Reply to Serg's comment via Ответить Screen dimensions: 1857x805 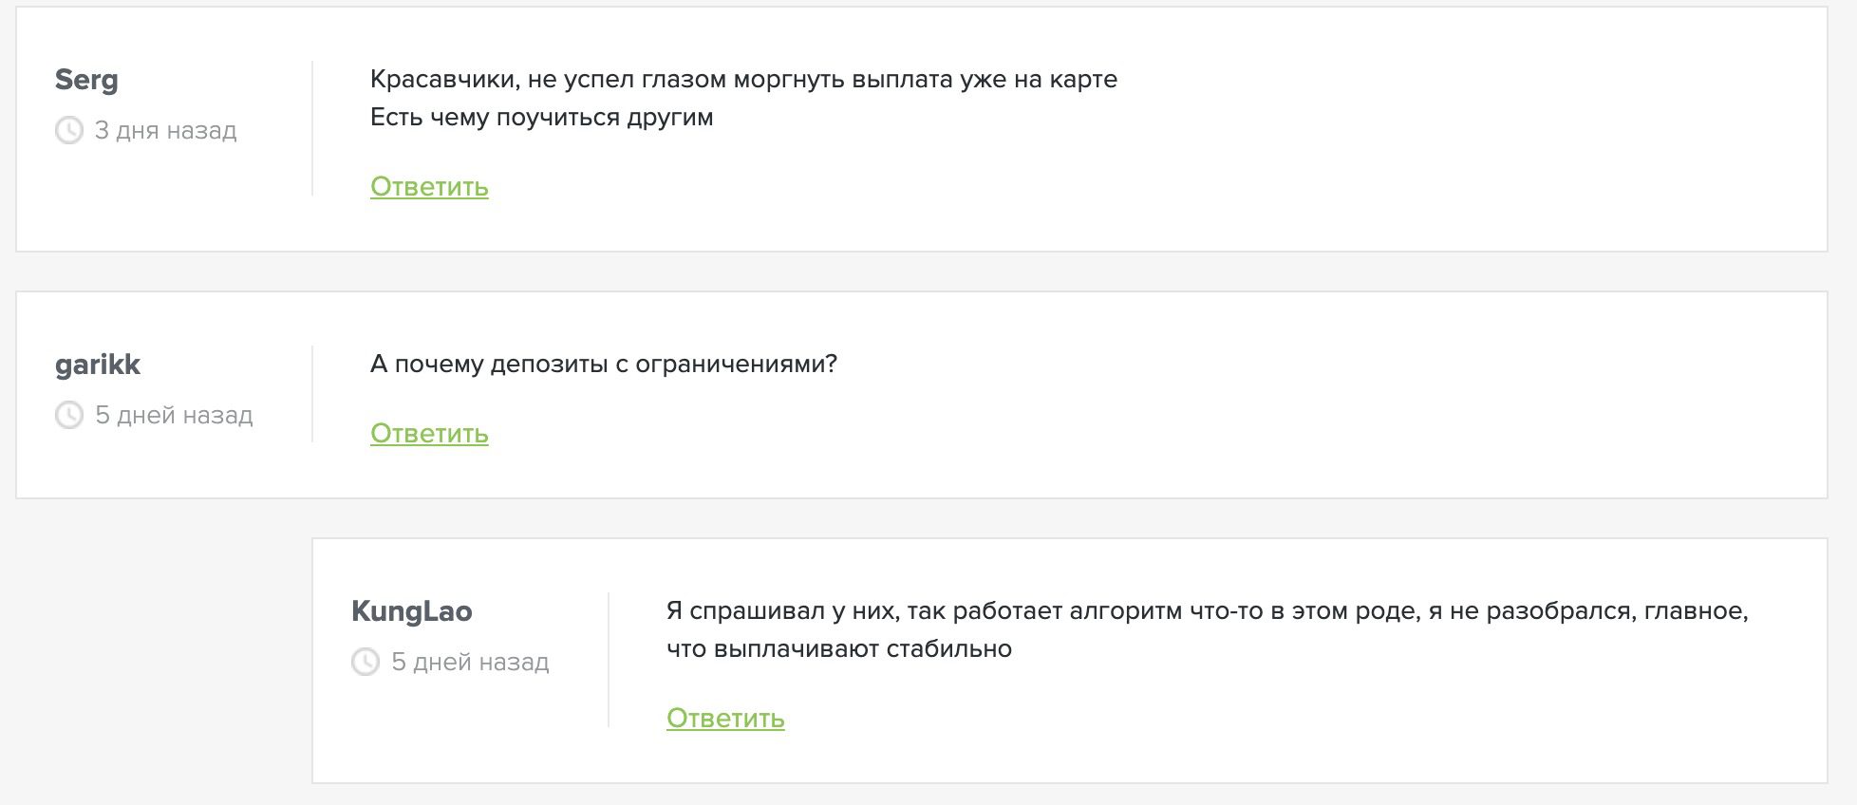coord(429,187)
